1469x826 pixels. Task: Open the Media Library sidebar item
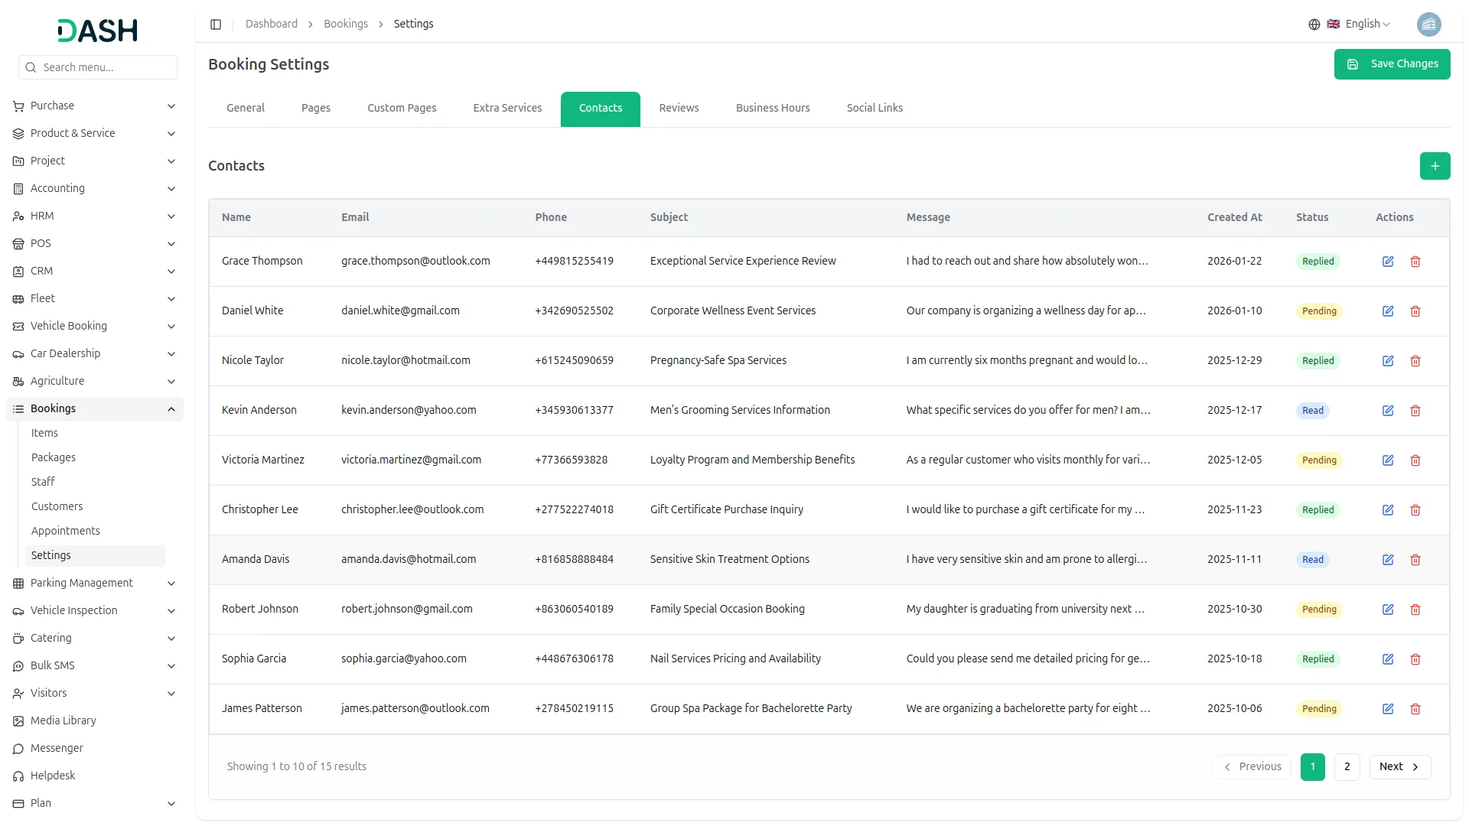click(x=63, y=720)
